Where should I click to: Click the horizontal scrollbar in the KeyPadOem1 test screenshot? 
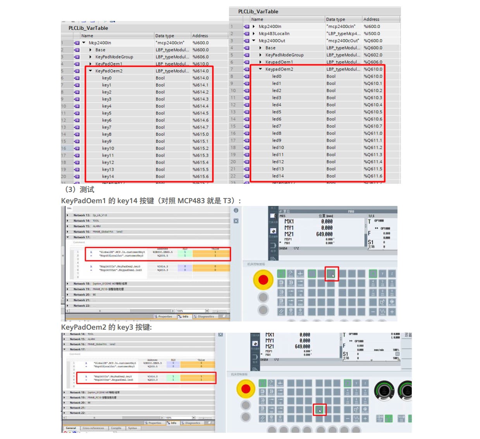pos(120,311)
